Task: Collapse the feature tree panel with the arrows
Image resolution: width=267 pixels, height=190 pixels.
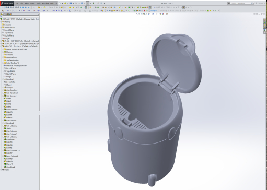Action: 38,14
